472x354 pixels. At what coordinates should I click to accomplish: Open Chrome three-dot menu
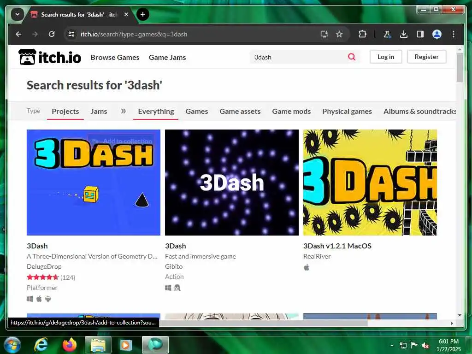[x=454, y=34]
